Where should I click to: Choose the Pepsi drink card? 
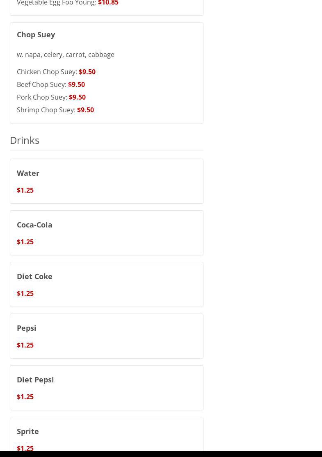pyautogui.click(x=26, y=328)
